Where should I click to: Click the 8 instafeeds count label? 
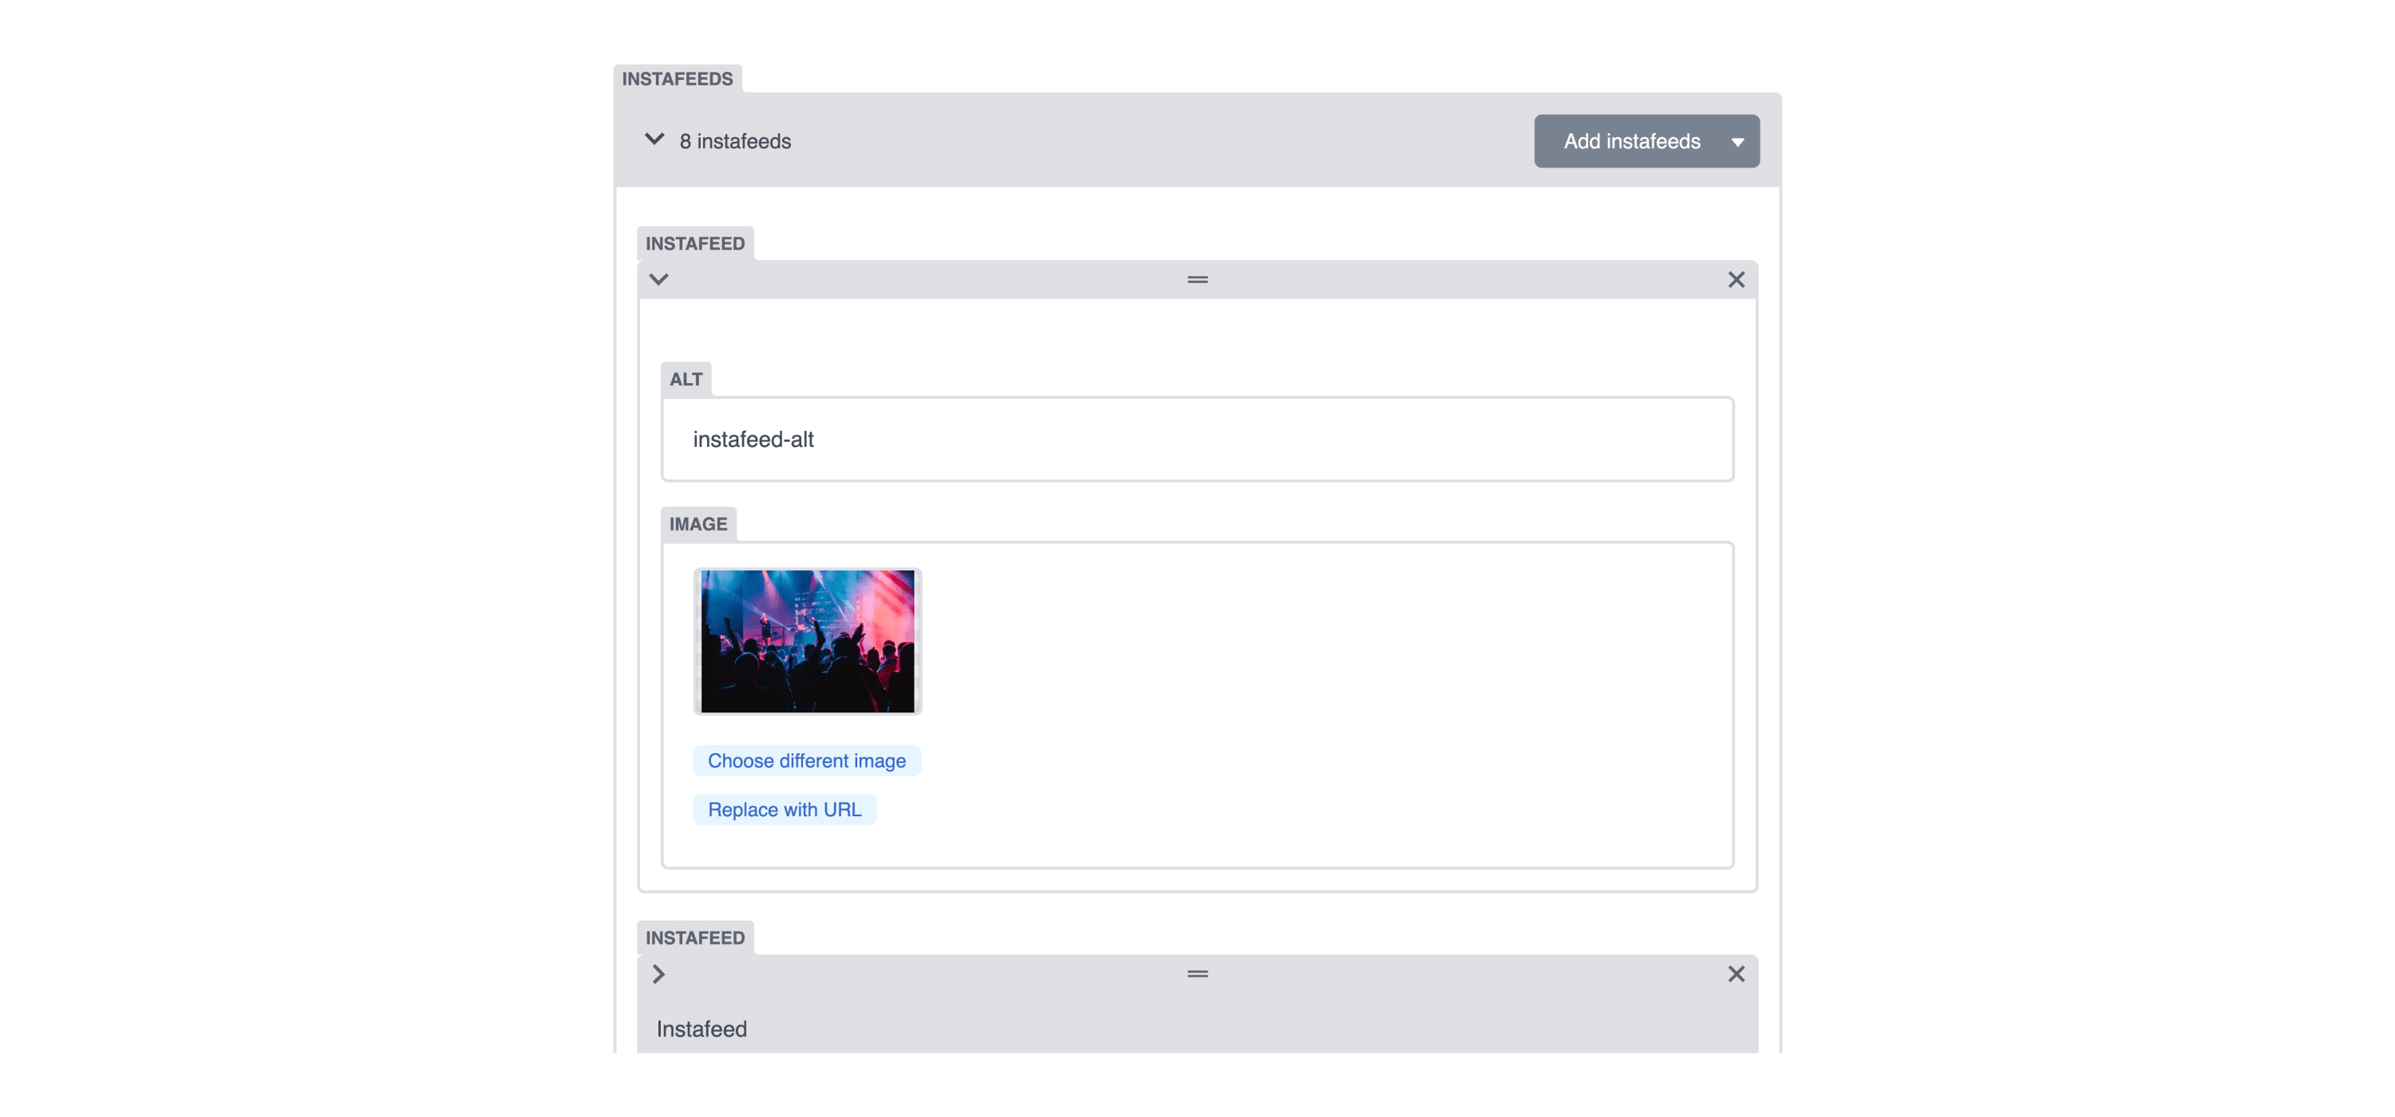736,141
